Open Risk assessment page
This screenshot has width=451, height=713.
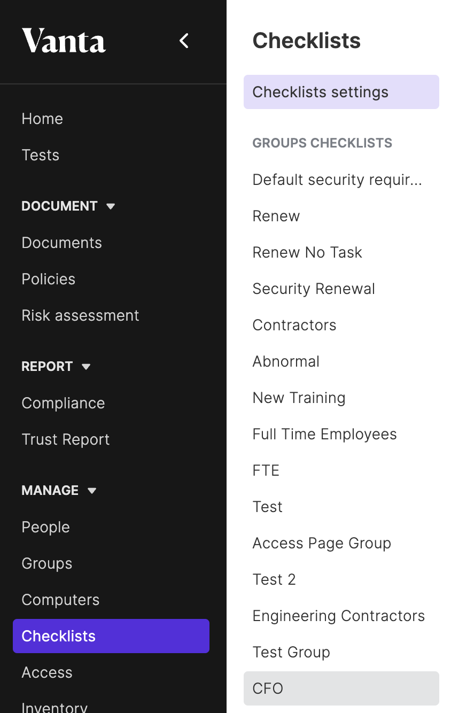80,315
